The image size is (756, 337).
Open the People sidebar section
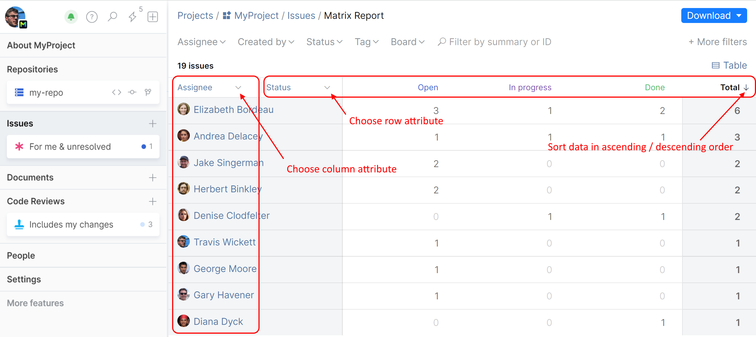coord(21,255)
